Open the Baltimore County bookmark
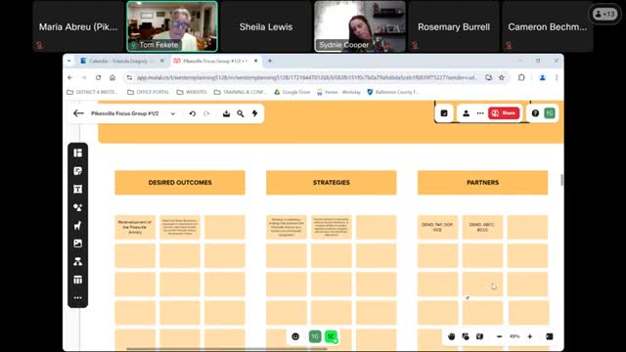 pyautogui.click(x=393, y=92)
